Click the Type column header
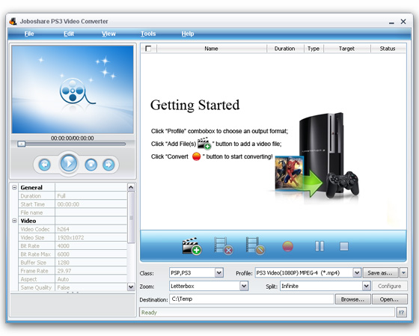The image size is (419, 336). pyautogui.click(x=314, y=49)
